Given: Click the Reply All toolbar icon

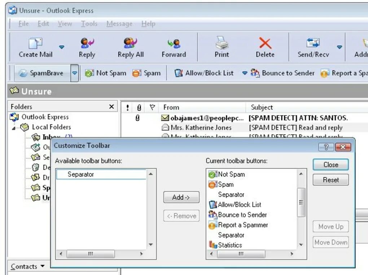Looking at the screenshot, I should pos(131,43).
